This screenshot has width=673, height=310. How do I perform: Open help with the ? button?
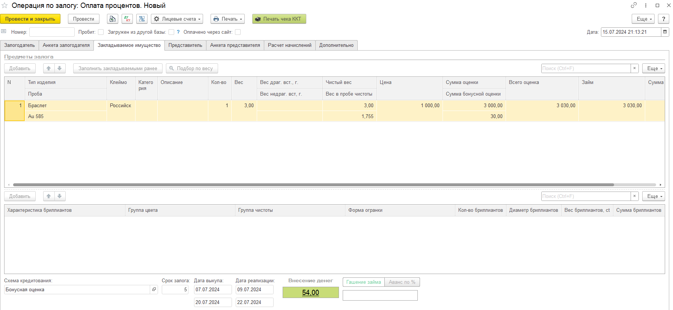click(664, 19)
